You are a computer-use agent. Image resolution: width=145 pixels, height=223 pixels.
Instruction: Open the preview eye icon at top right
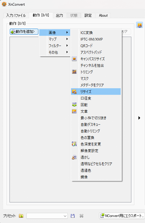pyautogui.click(x=139, y=25)
